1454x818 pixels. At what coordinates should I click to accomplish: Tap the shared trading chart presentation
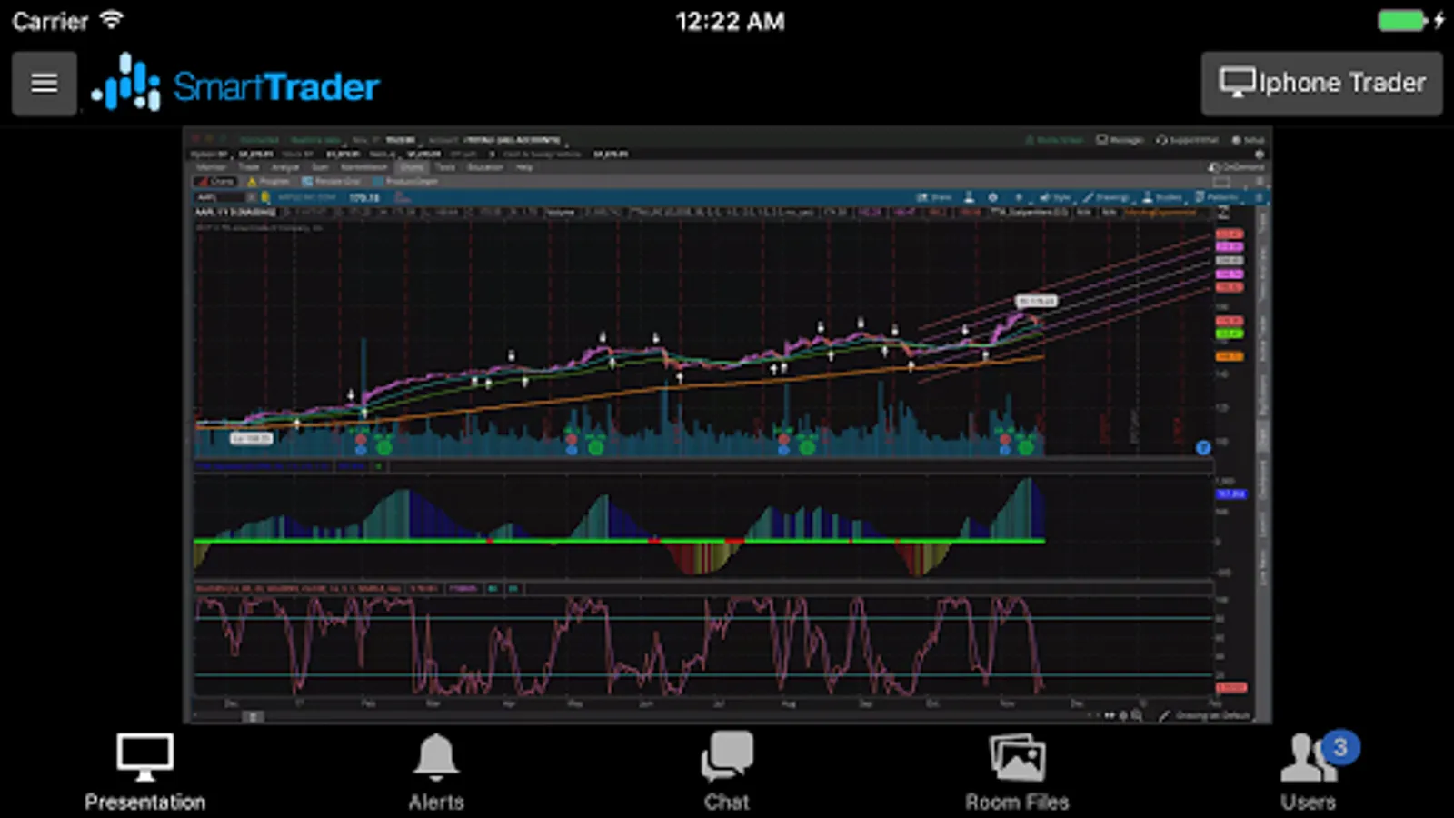click(x=727, y=424)
